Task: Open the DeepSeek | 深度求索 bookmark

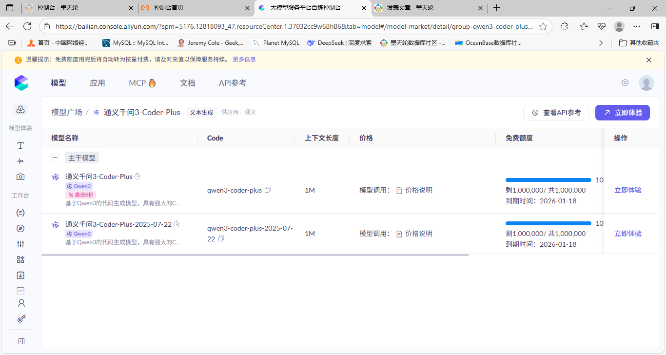Action: tap(339, 43)
